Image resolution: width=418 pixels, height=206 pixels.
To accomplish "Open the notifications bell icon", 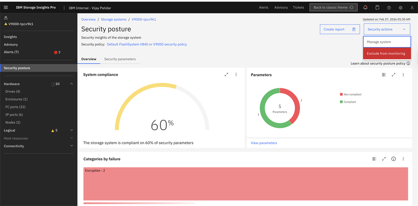I will [x=365, y=7].
